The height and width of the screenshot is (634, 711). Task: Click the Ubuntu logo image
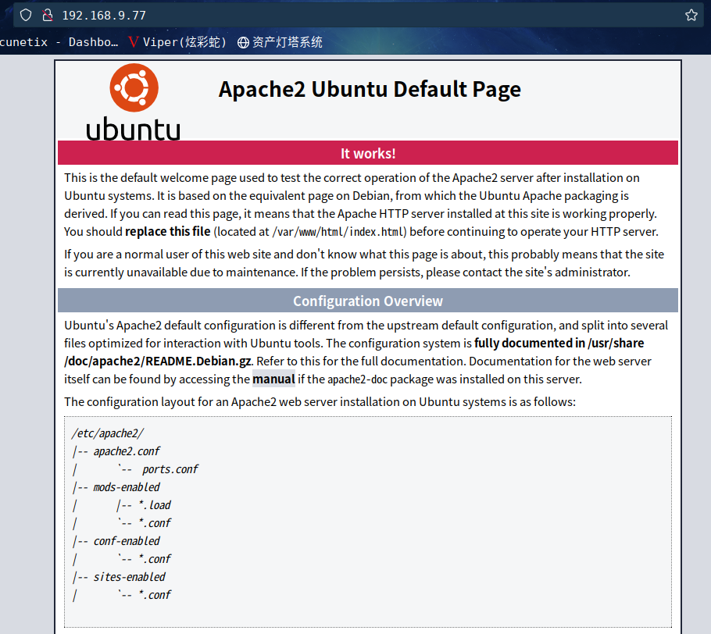134,102
